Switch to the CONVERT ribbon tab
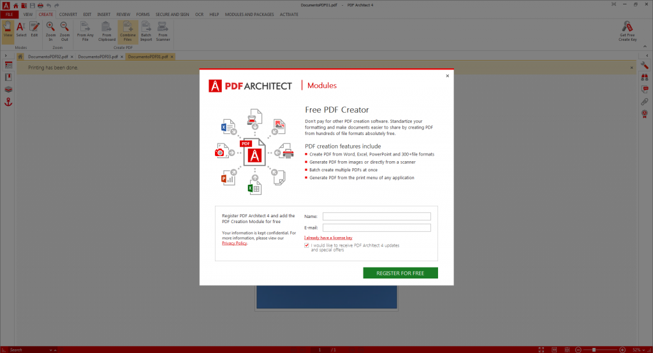Image resolution: width=653 pixels, height=353 pixels. (x=68, y=14)
